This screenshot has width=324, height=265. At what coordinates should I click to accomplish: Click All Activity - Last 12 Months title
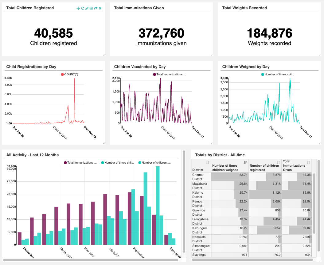click(x=33, y=155)
